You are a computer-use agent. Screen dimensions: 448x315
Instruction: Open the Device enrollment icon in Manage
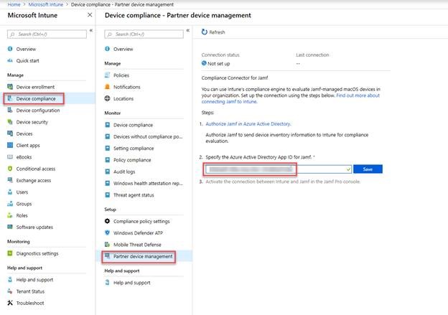tap(10, 87)
